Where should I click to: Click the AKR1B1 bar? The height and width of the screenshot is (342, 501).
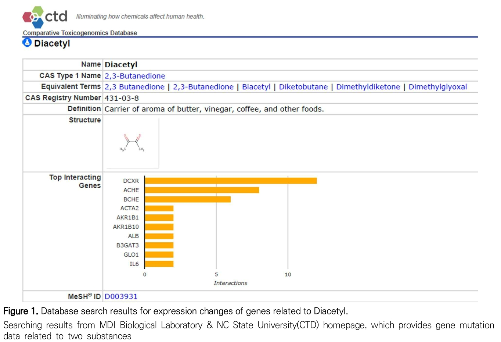tap(159, 218)
